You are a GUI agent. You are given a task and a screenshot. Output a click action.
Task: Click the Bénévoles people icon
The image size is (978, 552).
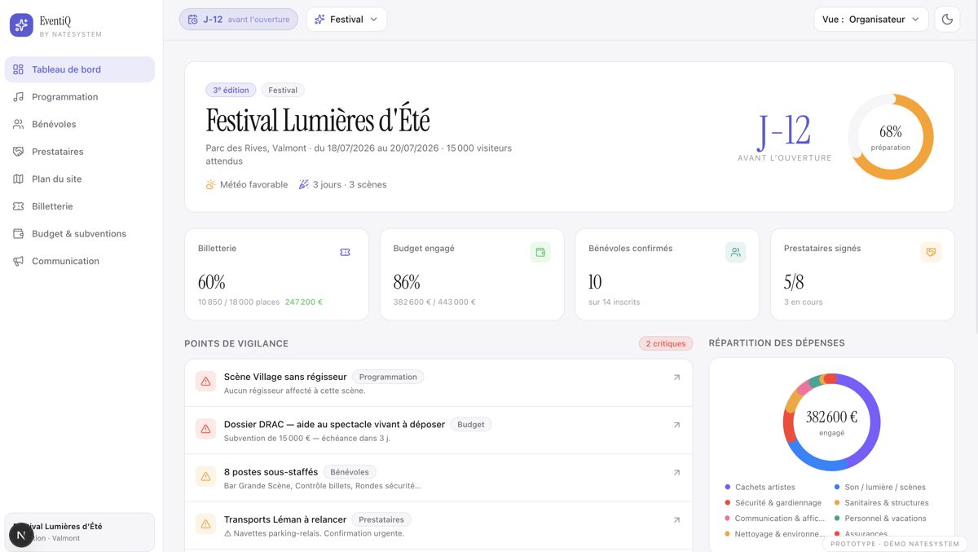click(x=18, y=124)
